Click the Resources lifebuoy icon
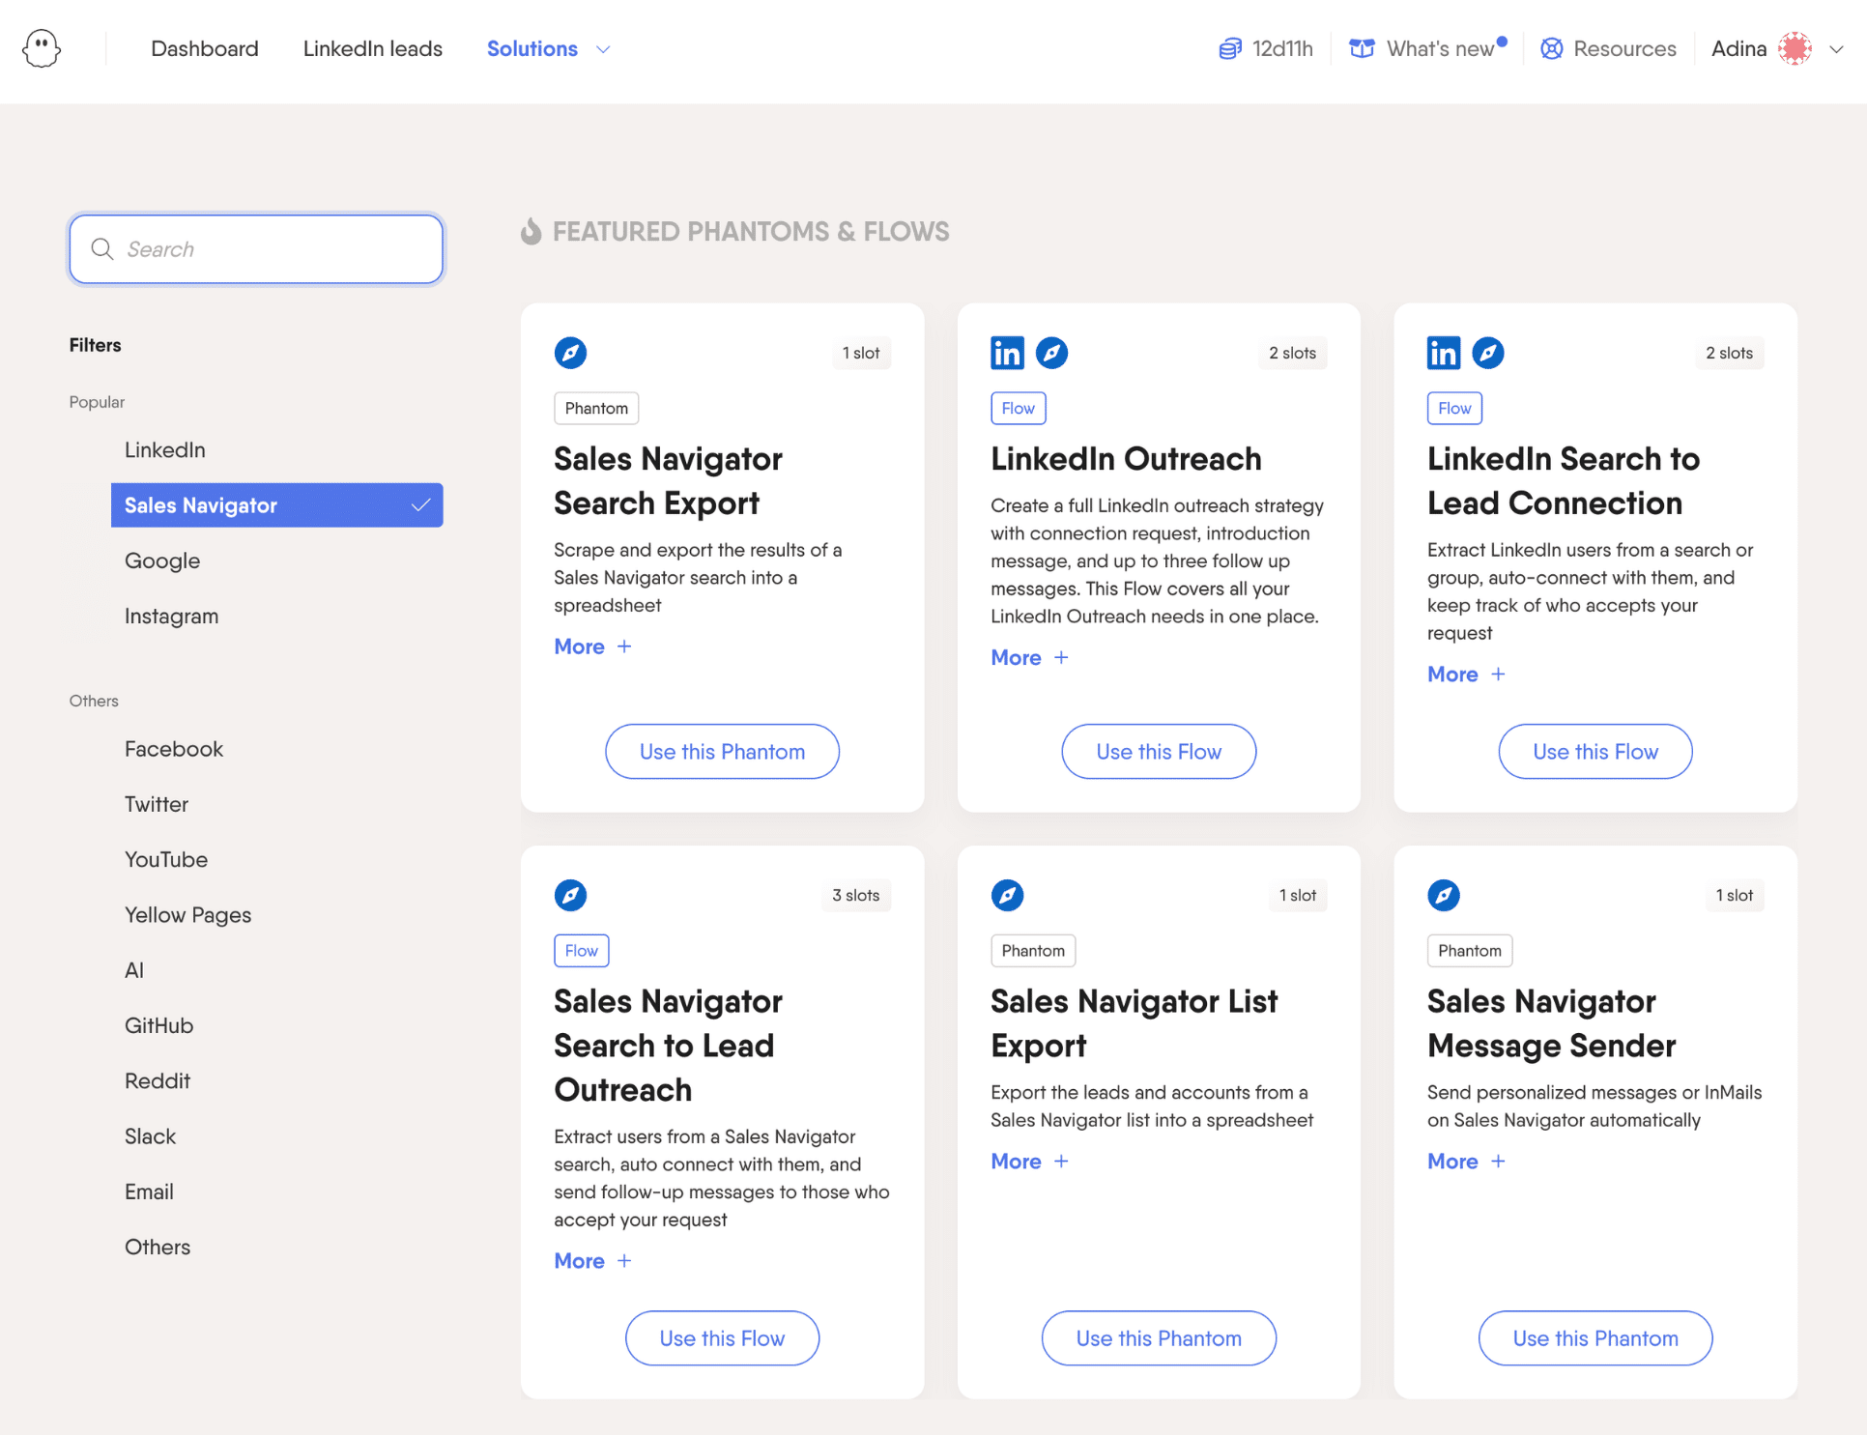Image resolution: width=1867 pixels, height=1436 pixels. pos(1551,48)
